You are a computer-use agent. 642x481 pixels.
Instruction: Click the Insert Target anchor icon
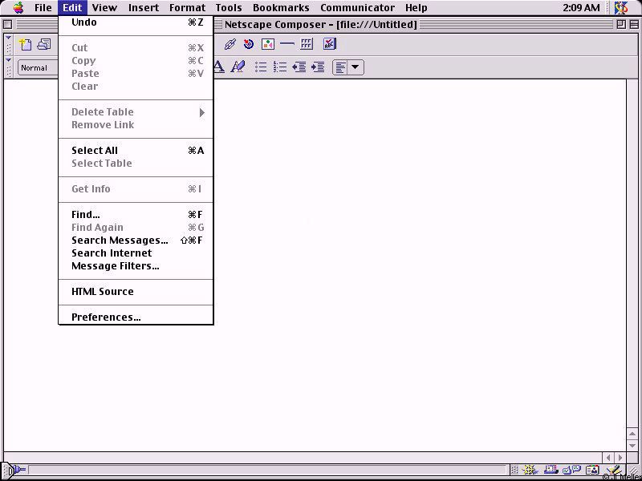249,45
